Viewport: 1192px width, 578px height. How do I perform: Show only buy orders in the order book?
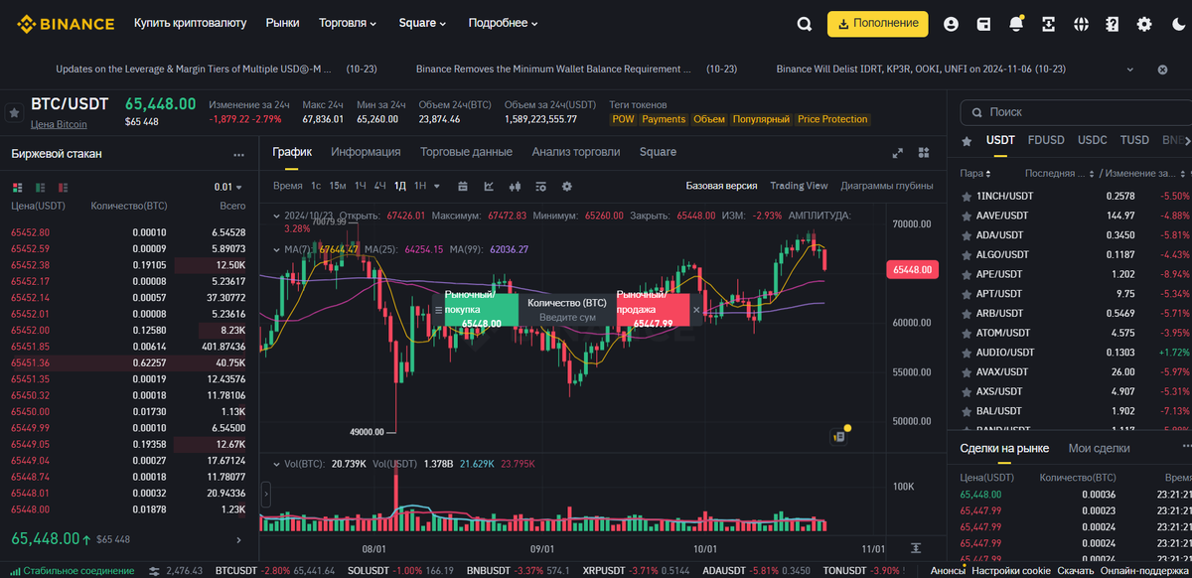(40, 187)
